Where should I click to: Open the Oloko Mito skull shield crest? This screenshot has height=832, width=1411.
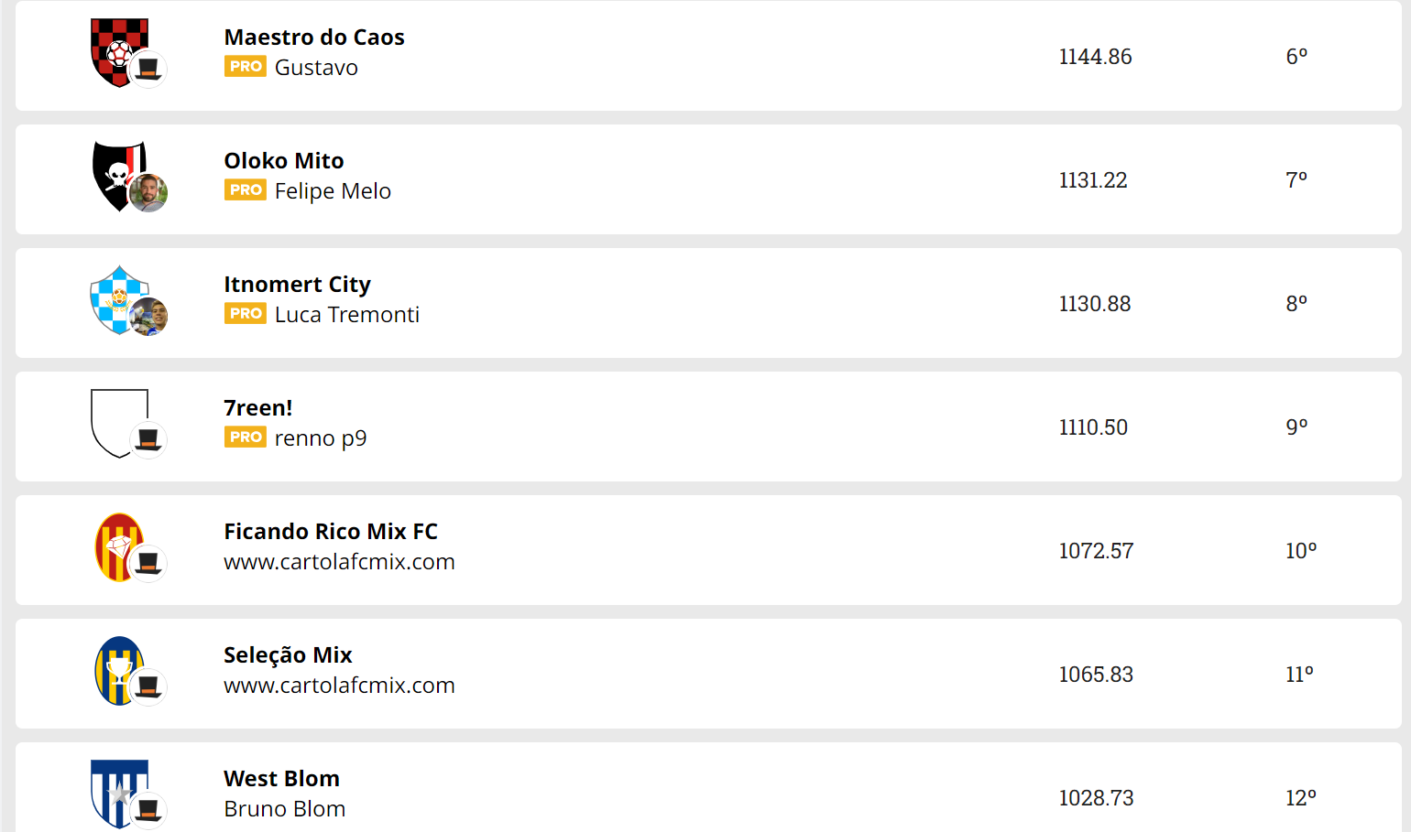pos(119,177)
